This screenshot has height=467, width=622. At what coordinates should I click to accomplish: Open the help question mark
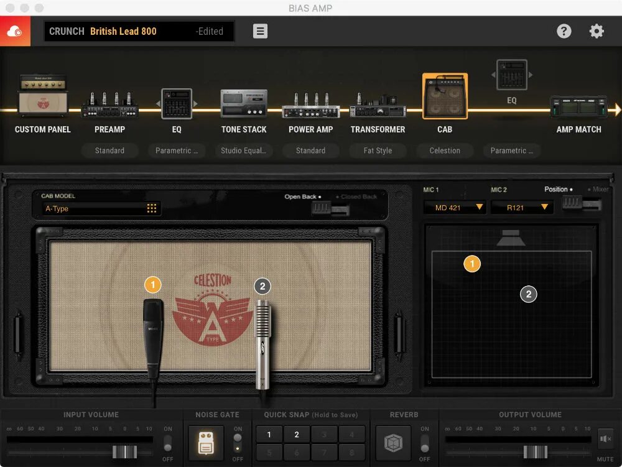564,31
